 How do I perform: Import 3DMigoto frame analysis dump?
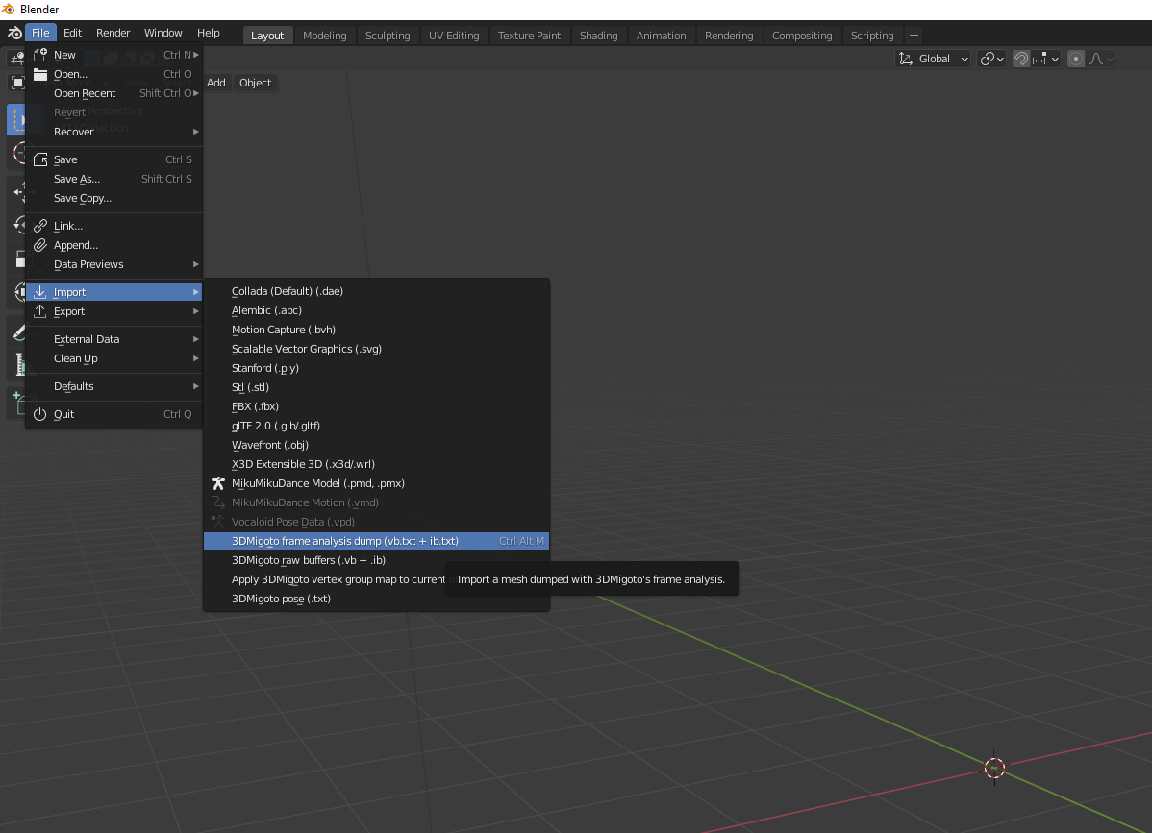tap(376, 541)
